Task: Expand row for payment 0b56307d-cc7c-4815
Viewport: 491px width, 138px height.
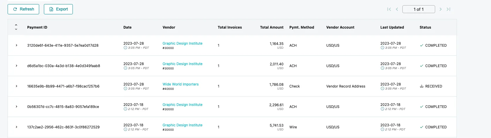Action: point(16,106)
